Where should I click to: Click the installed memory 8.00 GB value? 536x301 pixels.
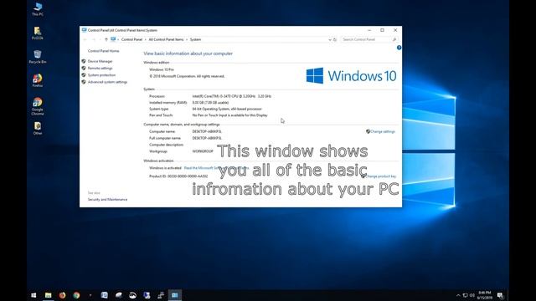tap(210, 102)
